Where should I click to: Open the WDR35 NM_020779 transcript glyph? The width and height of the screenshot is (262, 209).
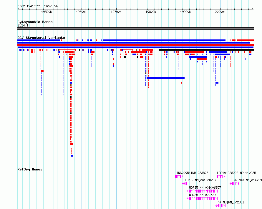(x=202, y=198)
